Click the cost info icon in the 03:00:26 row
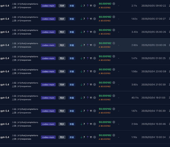This screenshot has width=170, height=147. point(114,43)
